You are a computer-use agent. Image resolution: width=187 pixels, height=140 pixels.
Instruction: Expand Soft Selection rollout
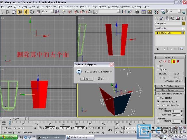tap(170, 86)
